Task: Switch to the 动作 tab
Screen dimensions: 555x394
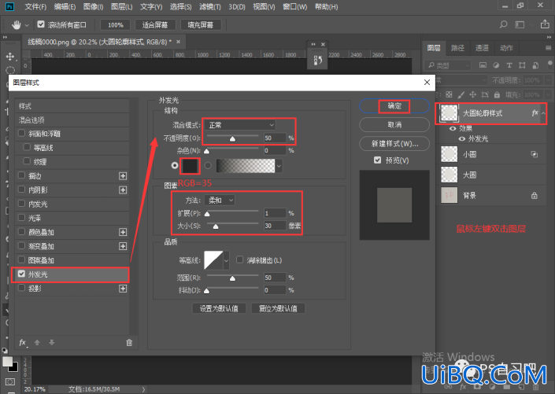Action: coord(506,48)
